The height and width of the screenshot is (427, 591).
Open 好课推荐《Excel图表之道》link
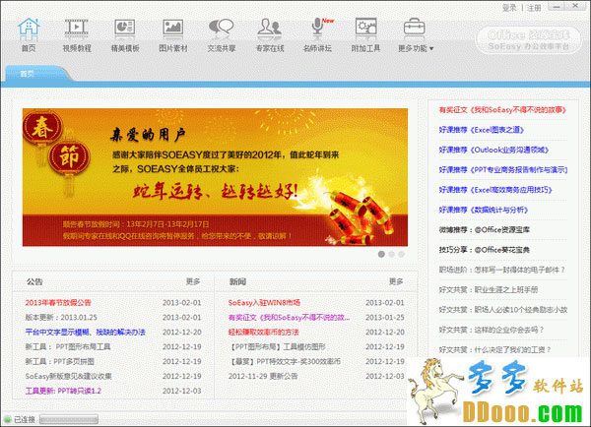pyautogui.click(x=482, y=130)
